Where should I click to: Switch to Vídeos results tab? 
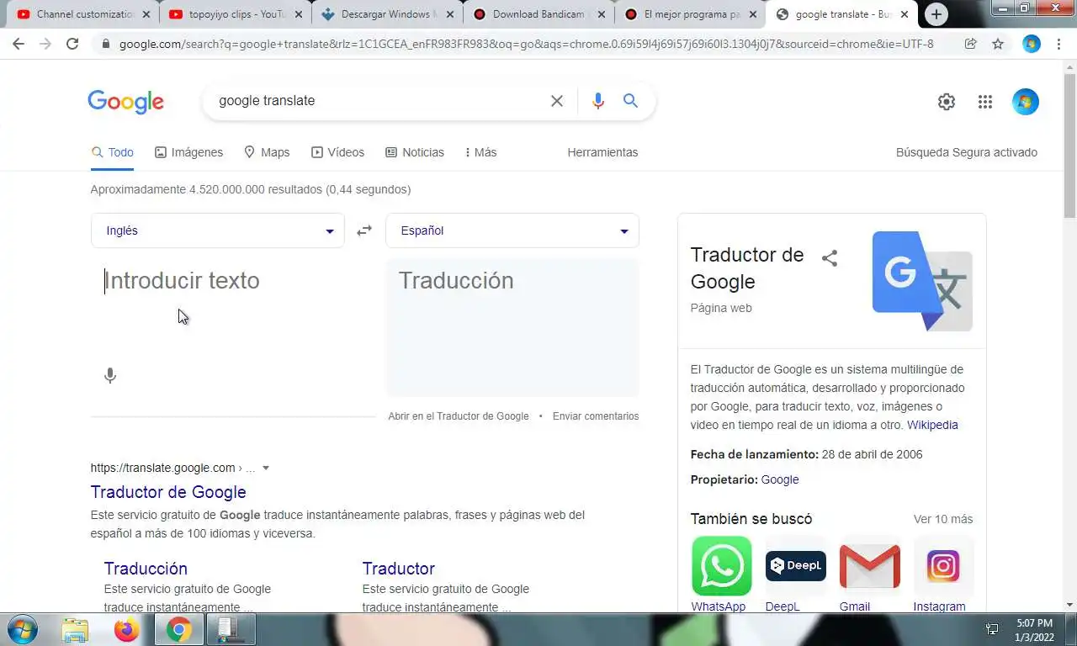[x=337, y=152]
